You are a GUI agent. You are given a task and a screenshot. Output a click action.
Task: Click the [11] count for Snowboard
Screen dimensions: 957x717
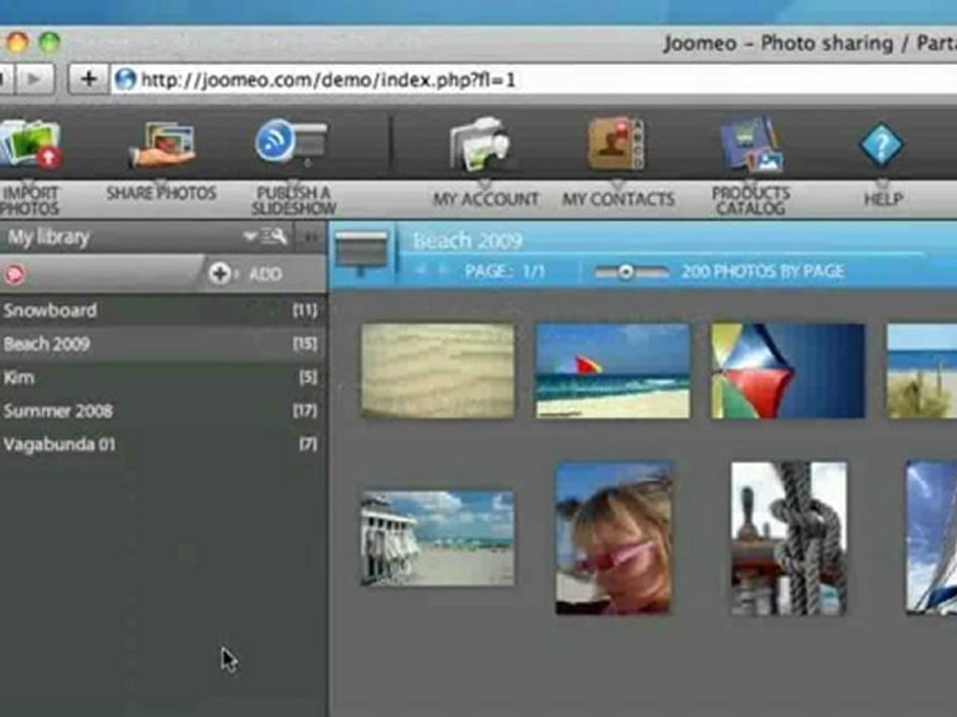pos(305,311)
